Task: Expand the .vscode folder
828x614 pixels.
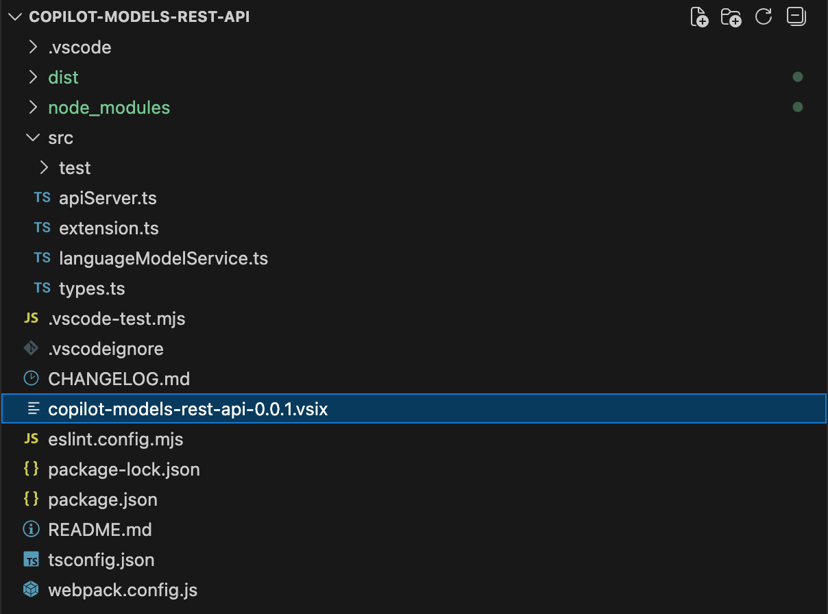Action: 32,47
